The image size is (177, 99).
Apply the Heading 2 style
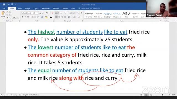pos(117,15)
